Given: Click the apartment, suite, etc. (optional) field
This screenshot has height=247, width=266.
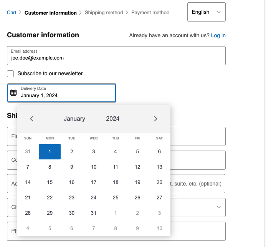Looking at the screenshot, I should pyautogui.click(x=198, y=184).
